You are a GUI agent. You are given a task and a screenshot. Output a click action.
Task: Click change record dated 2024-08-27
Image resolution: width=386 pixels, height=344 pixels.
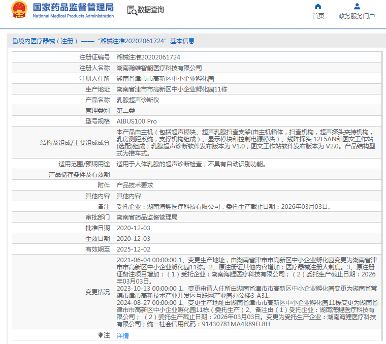click(247, 314)
